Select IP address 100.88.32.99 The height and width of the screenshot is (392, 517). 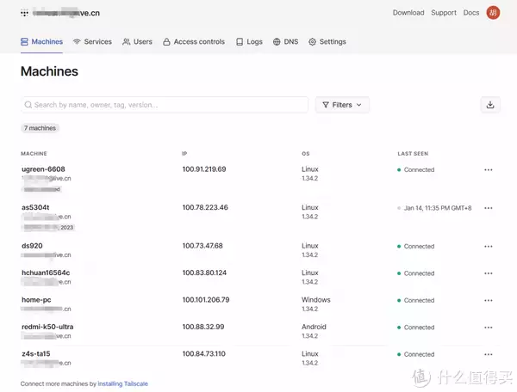203,327
